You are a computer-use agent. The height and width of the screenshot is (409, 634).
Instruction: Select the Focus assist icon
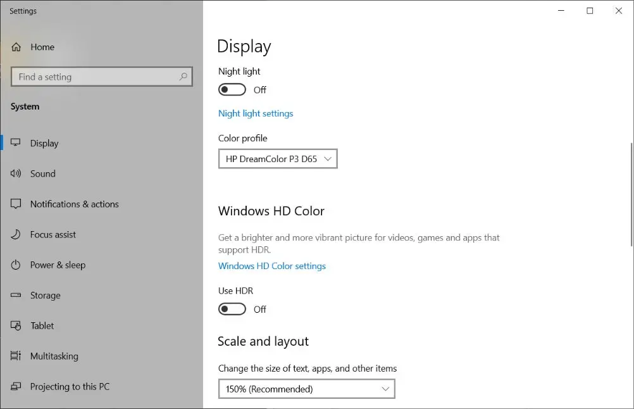coord(15,234)
